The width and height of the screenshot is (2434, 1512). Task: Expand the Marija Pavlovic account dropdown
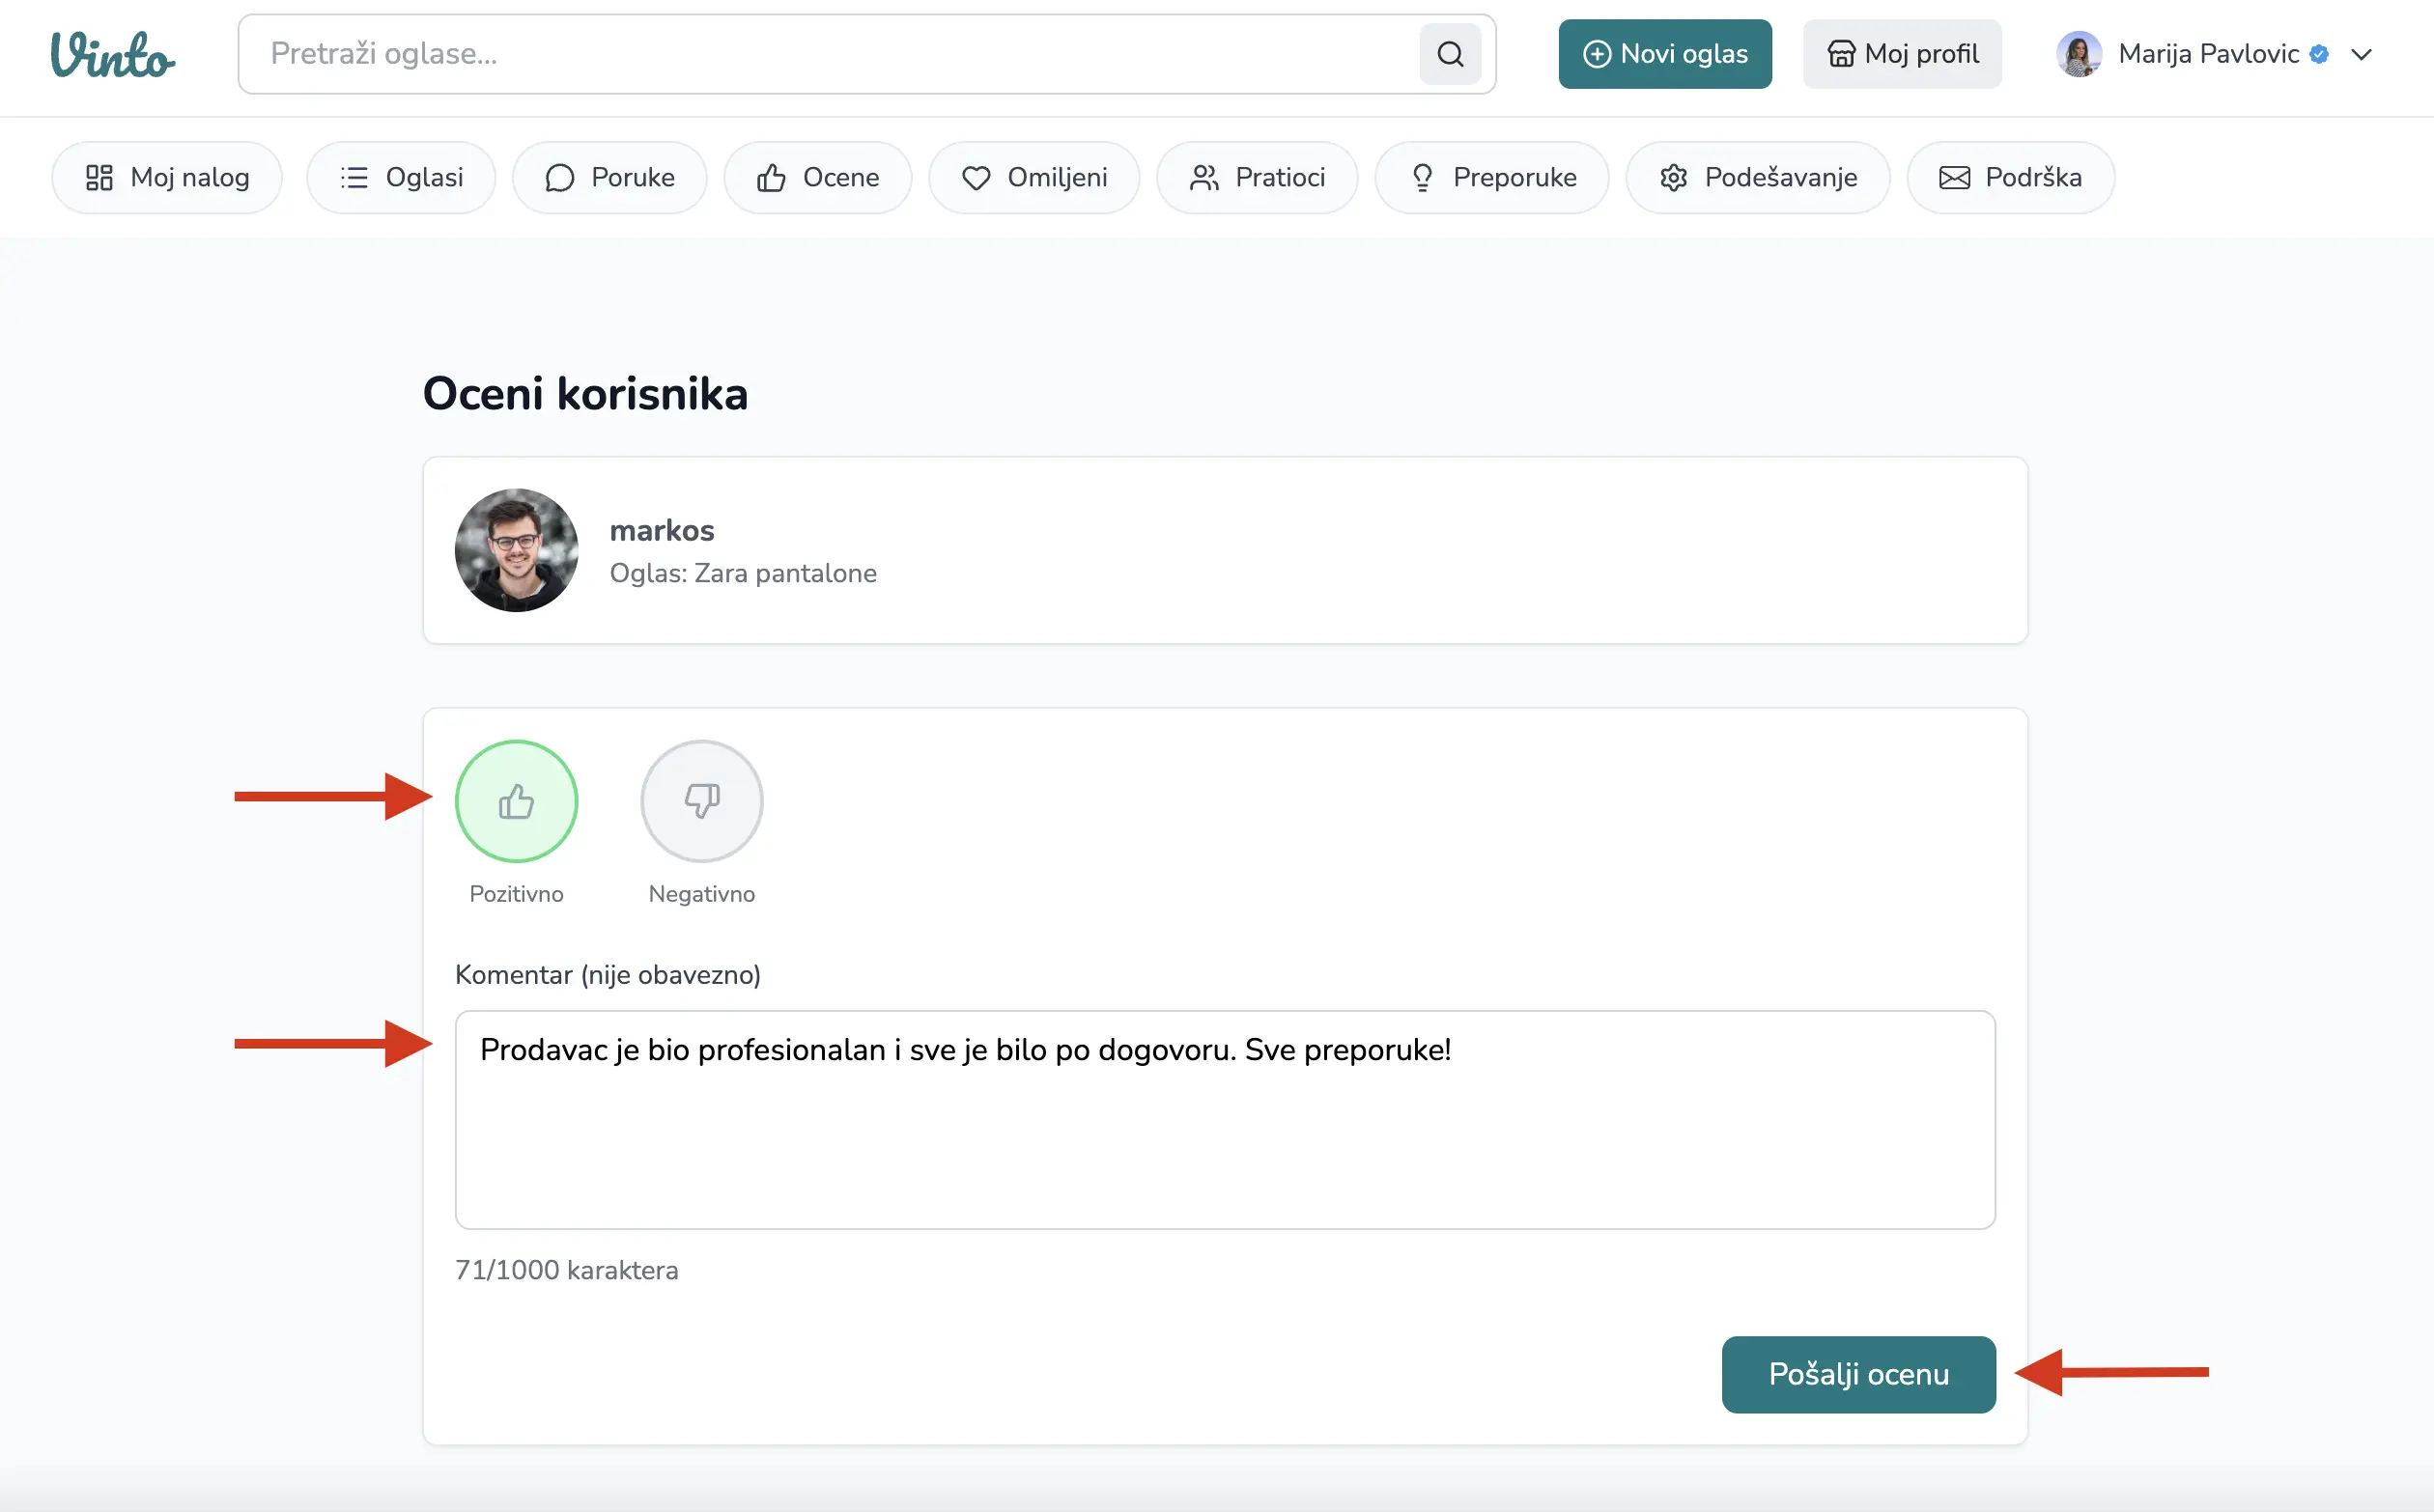point(2361,54)
